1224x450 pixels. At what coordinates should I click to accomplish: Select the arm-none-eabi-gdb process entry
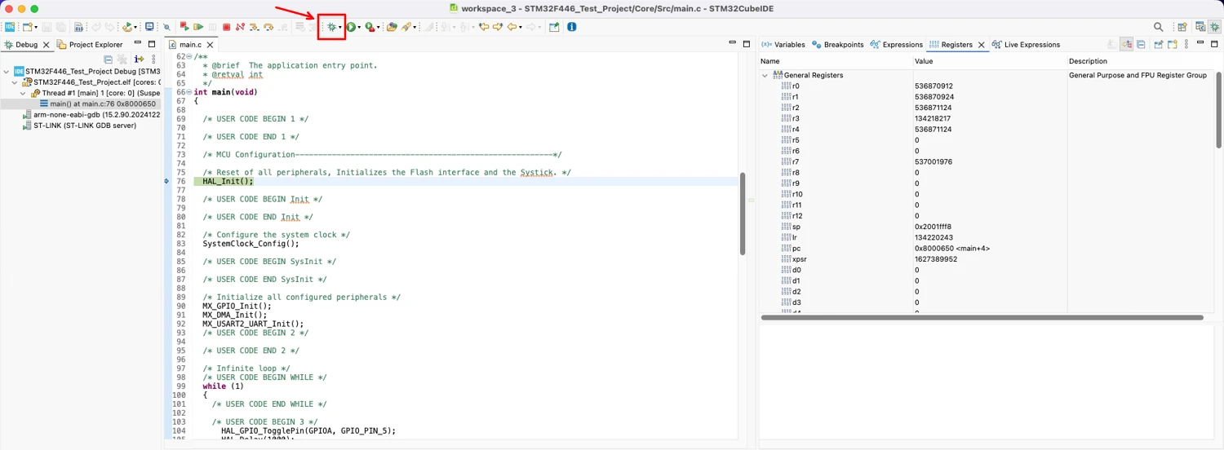[x=91, y=115]
